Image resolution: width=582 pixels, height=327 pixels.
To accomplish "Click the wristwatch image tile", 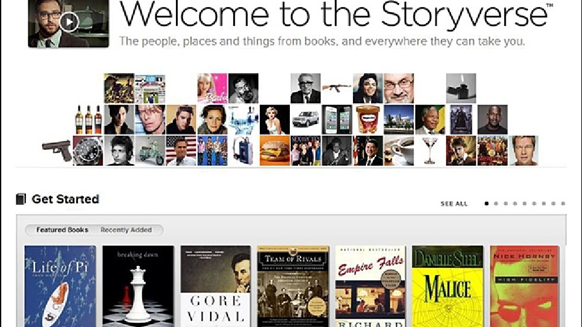I will coord(88,151).
